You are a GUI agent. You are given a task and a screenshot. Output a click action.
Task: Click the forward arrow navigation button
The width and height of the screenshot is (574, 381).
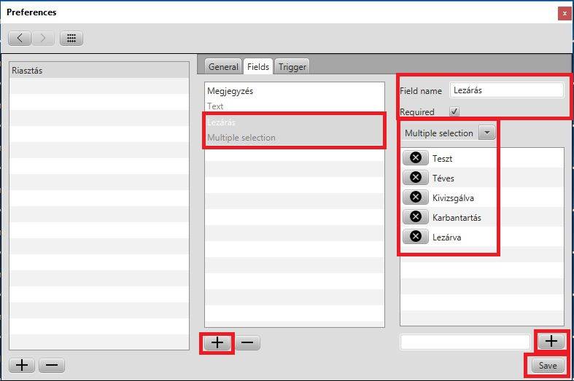pos(43,39)
